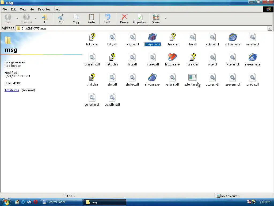Select the hrtzres.dll file
Screen dimensions: 274x206
click(152, 60)
